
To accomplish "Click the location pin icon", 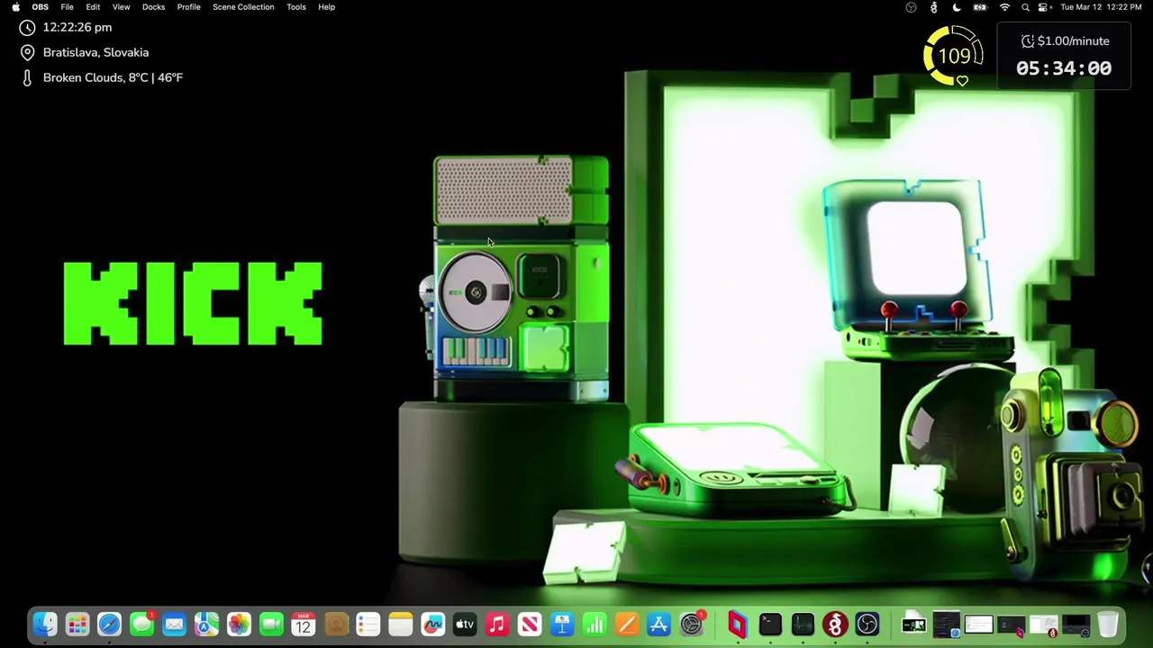I will (x=27, y=52).
